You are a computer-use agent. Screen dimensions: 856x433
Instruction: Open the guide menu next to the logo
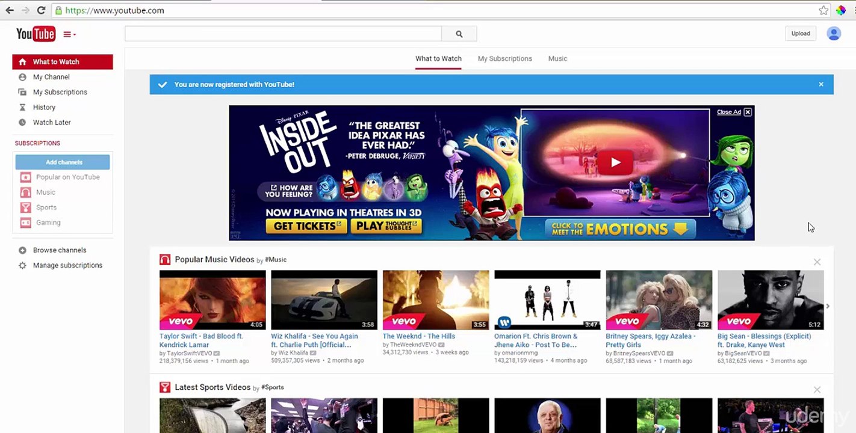[x=70, y=34]
